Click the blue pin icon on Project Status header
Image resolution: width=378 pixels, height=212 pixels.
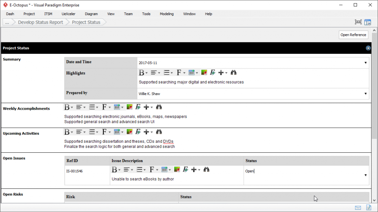point(368,48)
